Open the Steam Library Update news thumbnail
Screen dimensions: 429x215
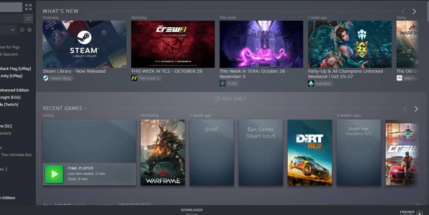point(84,44)
